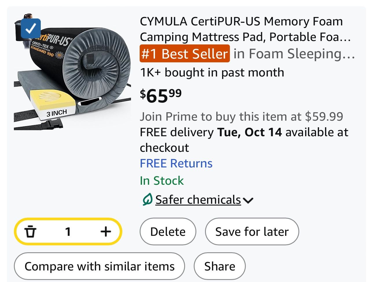373x282 pixels.
Task: Increase quantity with the plus icon
Action: click(106, 231)
